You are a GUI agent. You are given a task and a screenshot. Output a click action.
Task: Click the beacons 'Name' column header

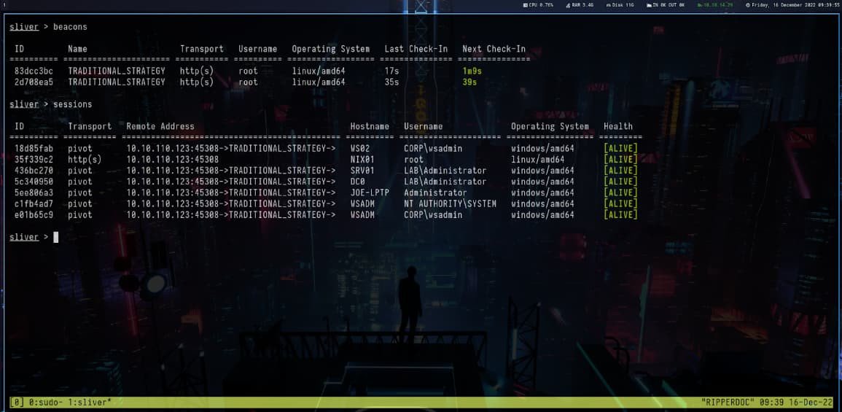point(77,49)
